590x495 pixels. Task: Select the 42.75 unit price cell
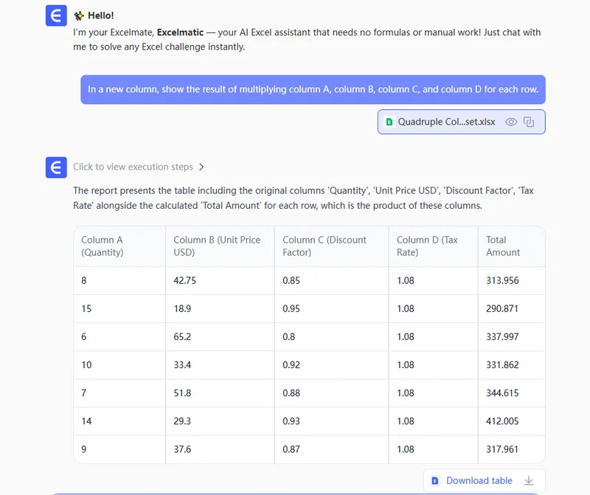click(185, 280)
